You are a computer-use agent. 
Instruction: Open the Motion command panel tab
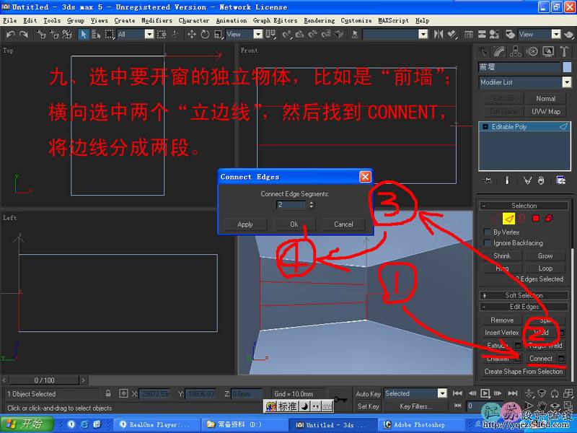(532, 51)
